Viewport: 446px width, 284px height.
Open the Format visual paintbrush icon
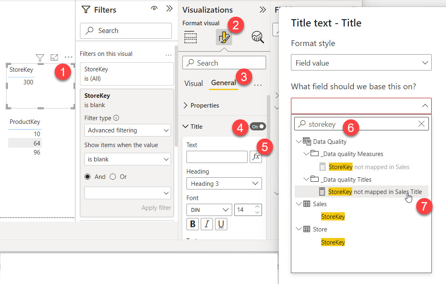(224, 37)
